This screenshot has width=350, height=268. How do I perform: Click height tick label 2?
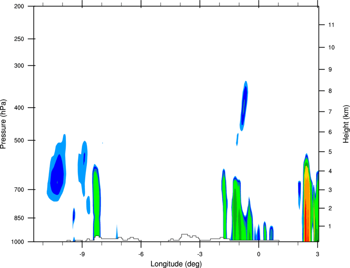pos(330,208)
